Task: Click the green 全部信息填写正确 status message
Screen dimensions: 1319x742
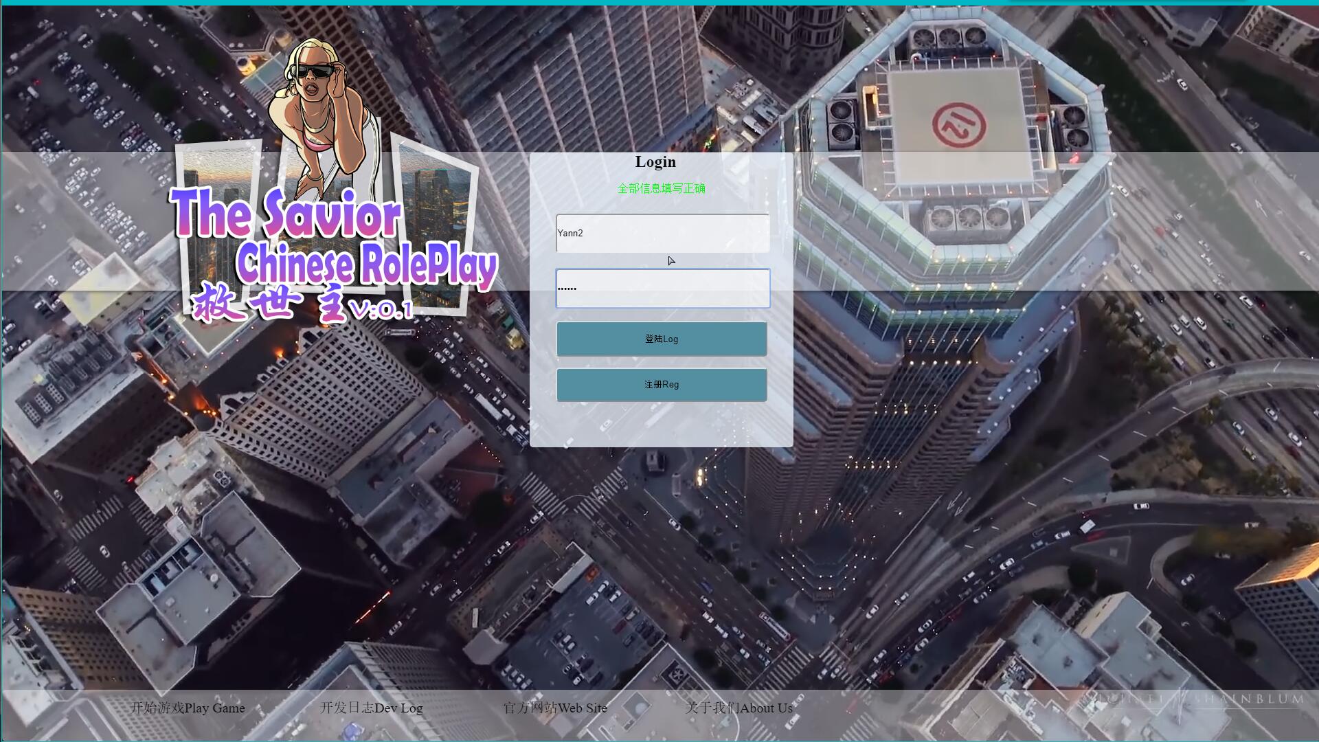Action: (661, 188)
